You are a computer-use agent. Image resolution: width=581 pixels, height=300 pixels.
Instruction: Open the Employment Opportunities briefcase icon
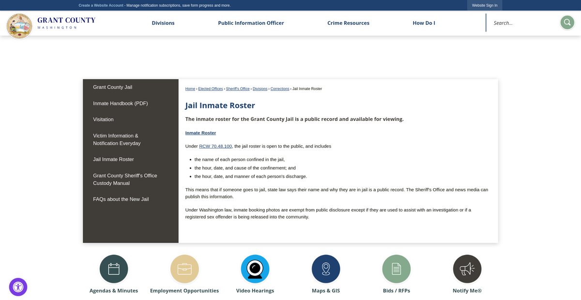click(x=184, y=269)
